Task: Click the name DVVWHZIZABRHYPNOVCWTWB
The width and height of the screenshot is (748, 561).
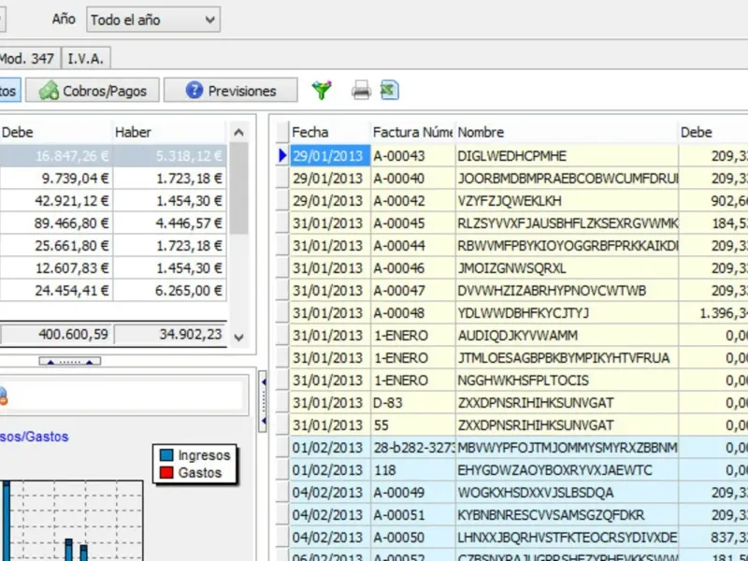Action: (x=552, y=291)
